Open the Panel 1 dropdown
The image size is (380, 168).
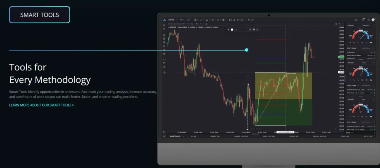pyautogui.click(x=349, y=133)
